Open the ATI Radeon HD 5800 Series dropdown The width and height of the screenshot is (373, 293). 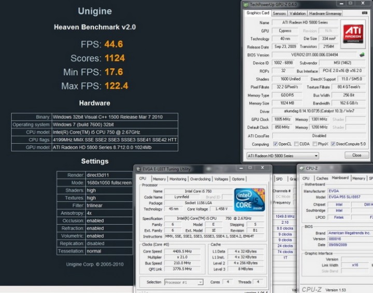(283, 156)
